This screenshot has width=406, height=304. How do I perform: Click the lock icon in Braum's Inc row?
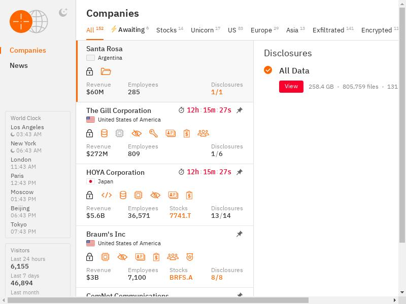click(90, 257)
